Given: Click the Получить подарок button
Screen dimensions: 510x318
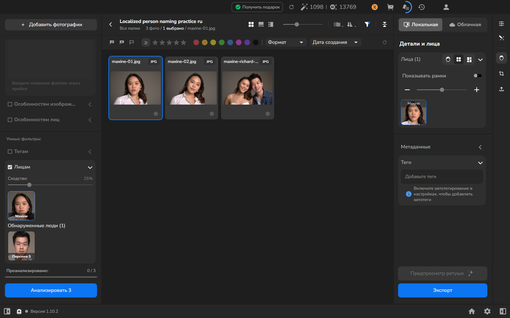Looking at the screenshot, I should pos(257,7).
